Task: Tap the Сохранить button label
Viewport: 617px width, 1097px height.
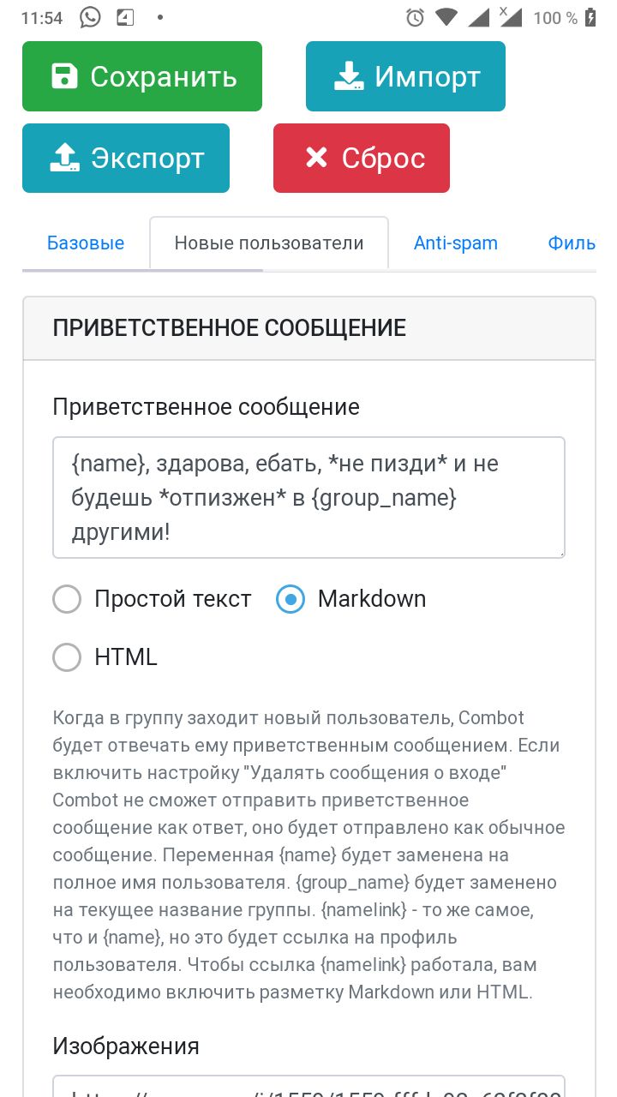Action: [x=164, y=76]
